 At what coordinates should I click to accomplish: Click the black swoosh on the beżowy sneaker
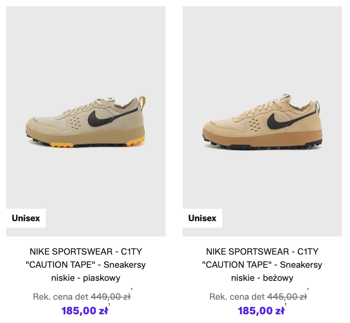[277, 119]
